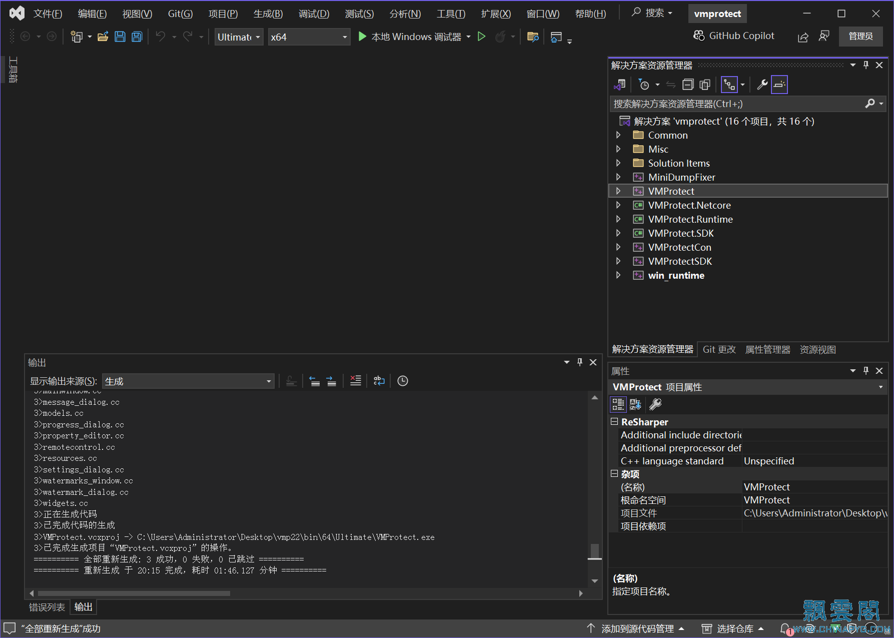Viewport: 894px width, 638px height.
Task: Go to previous message in Output panel
Action: (x=314, y=381)
